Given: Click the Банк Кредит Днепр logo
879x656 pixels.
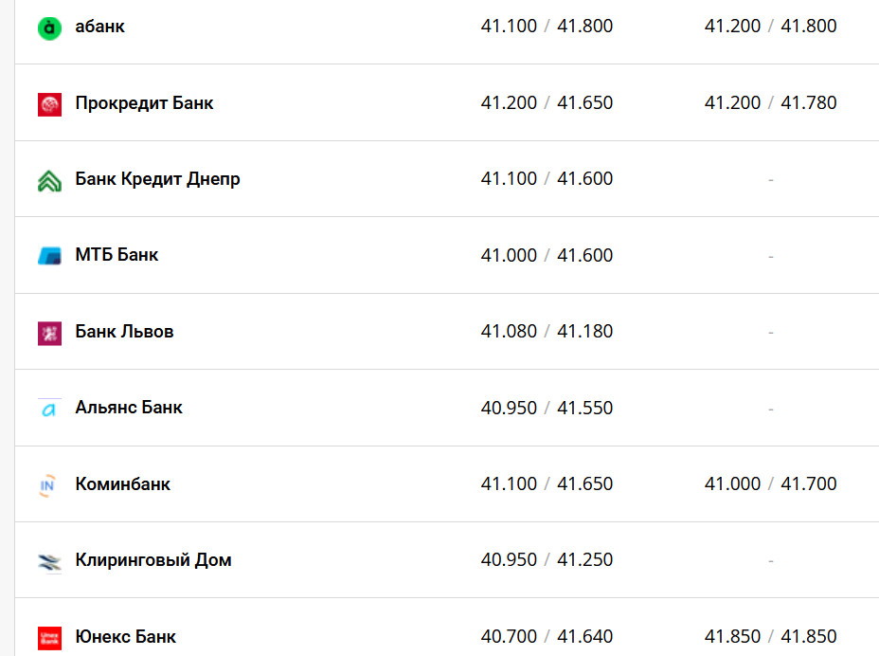Looking at the screenshot, I should click(49, 180).
